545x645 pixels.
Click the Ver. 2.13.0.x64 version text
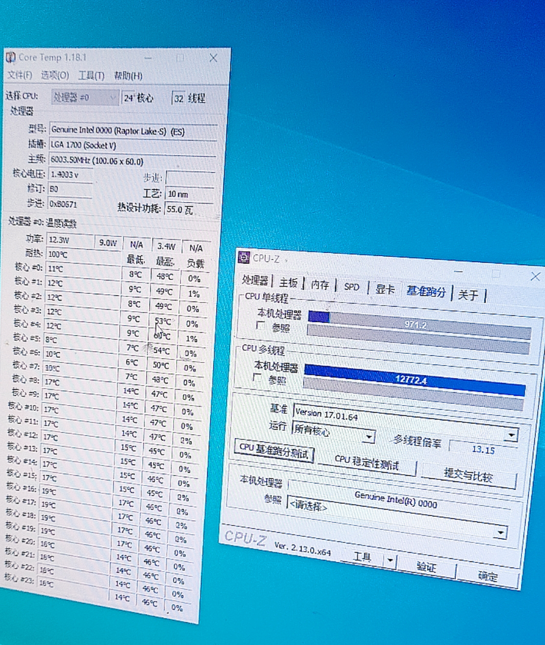[302, 548]
